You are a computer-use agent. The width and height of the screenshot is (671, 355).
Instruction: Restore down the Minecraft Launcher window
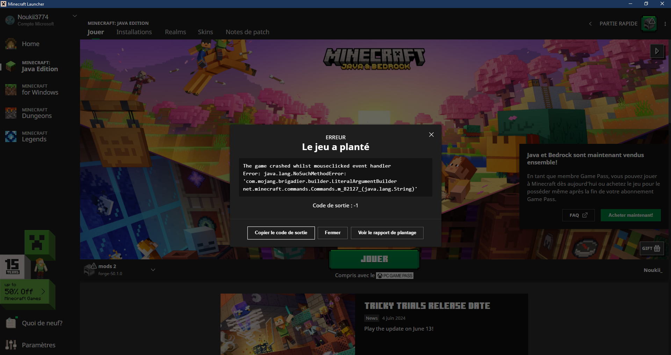(646, 4)
